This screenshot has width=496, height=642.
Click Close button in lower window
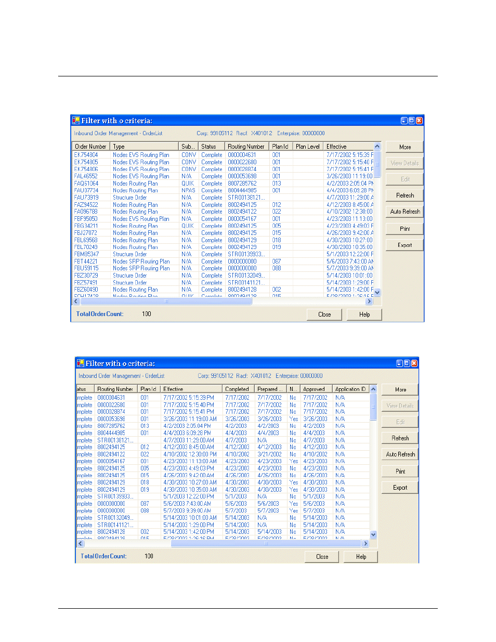(322, 557)
